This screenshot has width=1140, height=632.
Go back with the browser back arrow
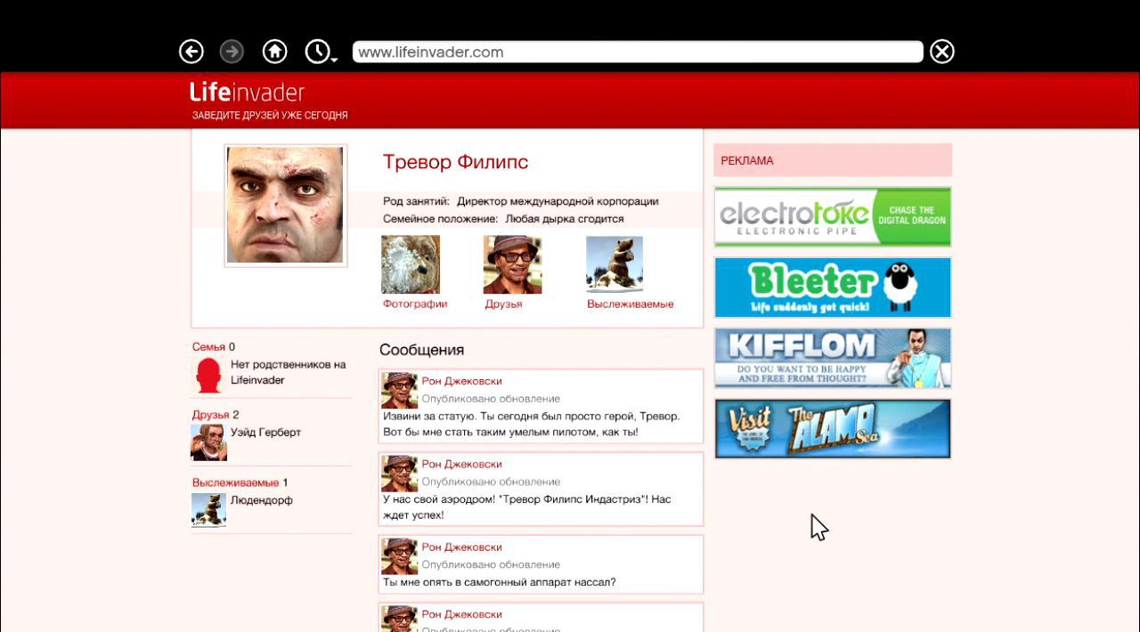(x=191, y=52)
